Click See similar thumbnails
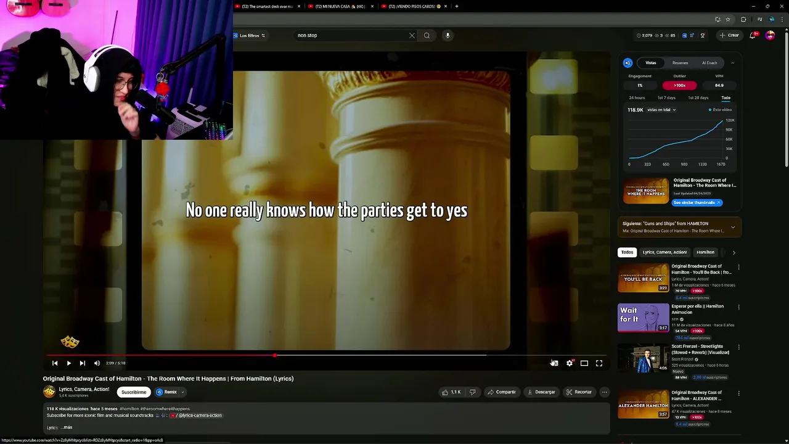Screen dimensions: 789x444 tap(697, 202)
